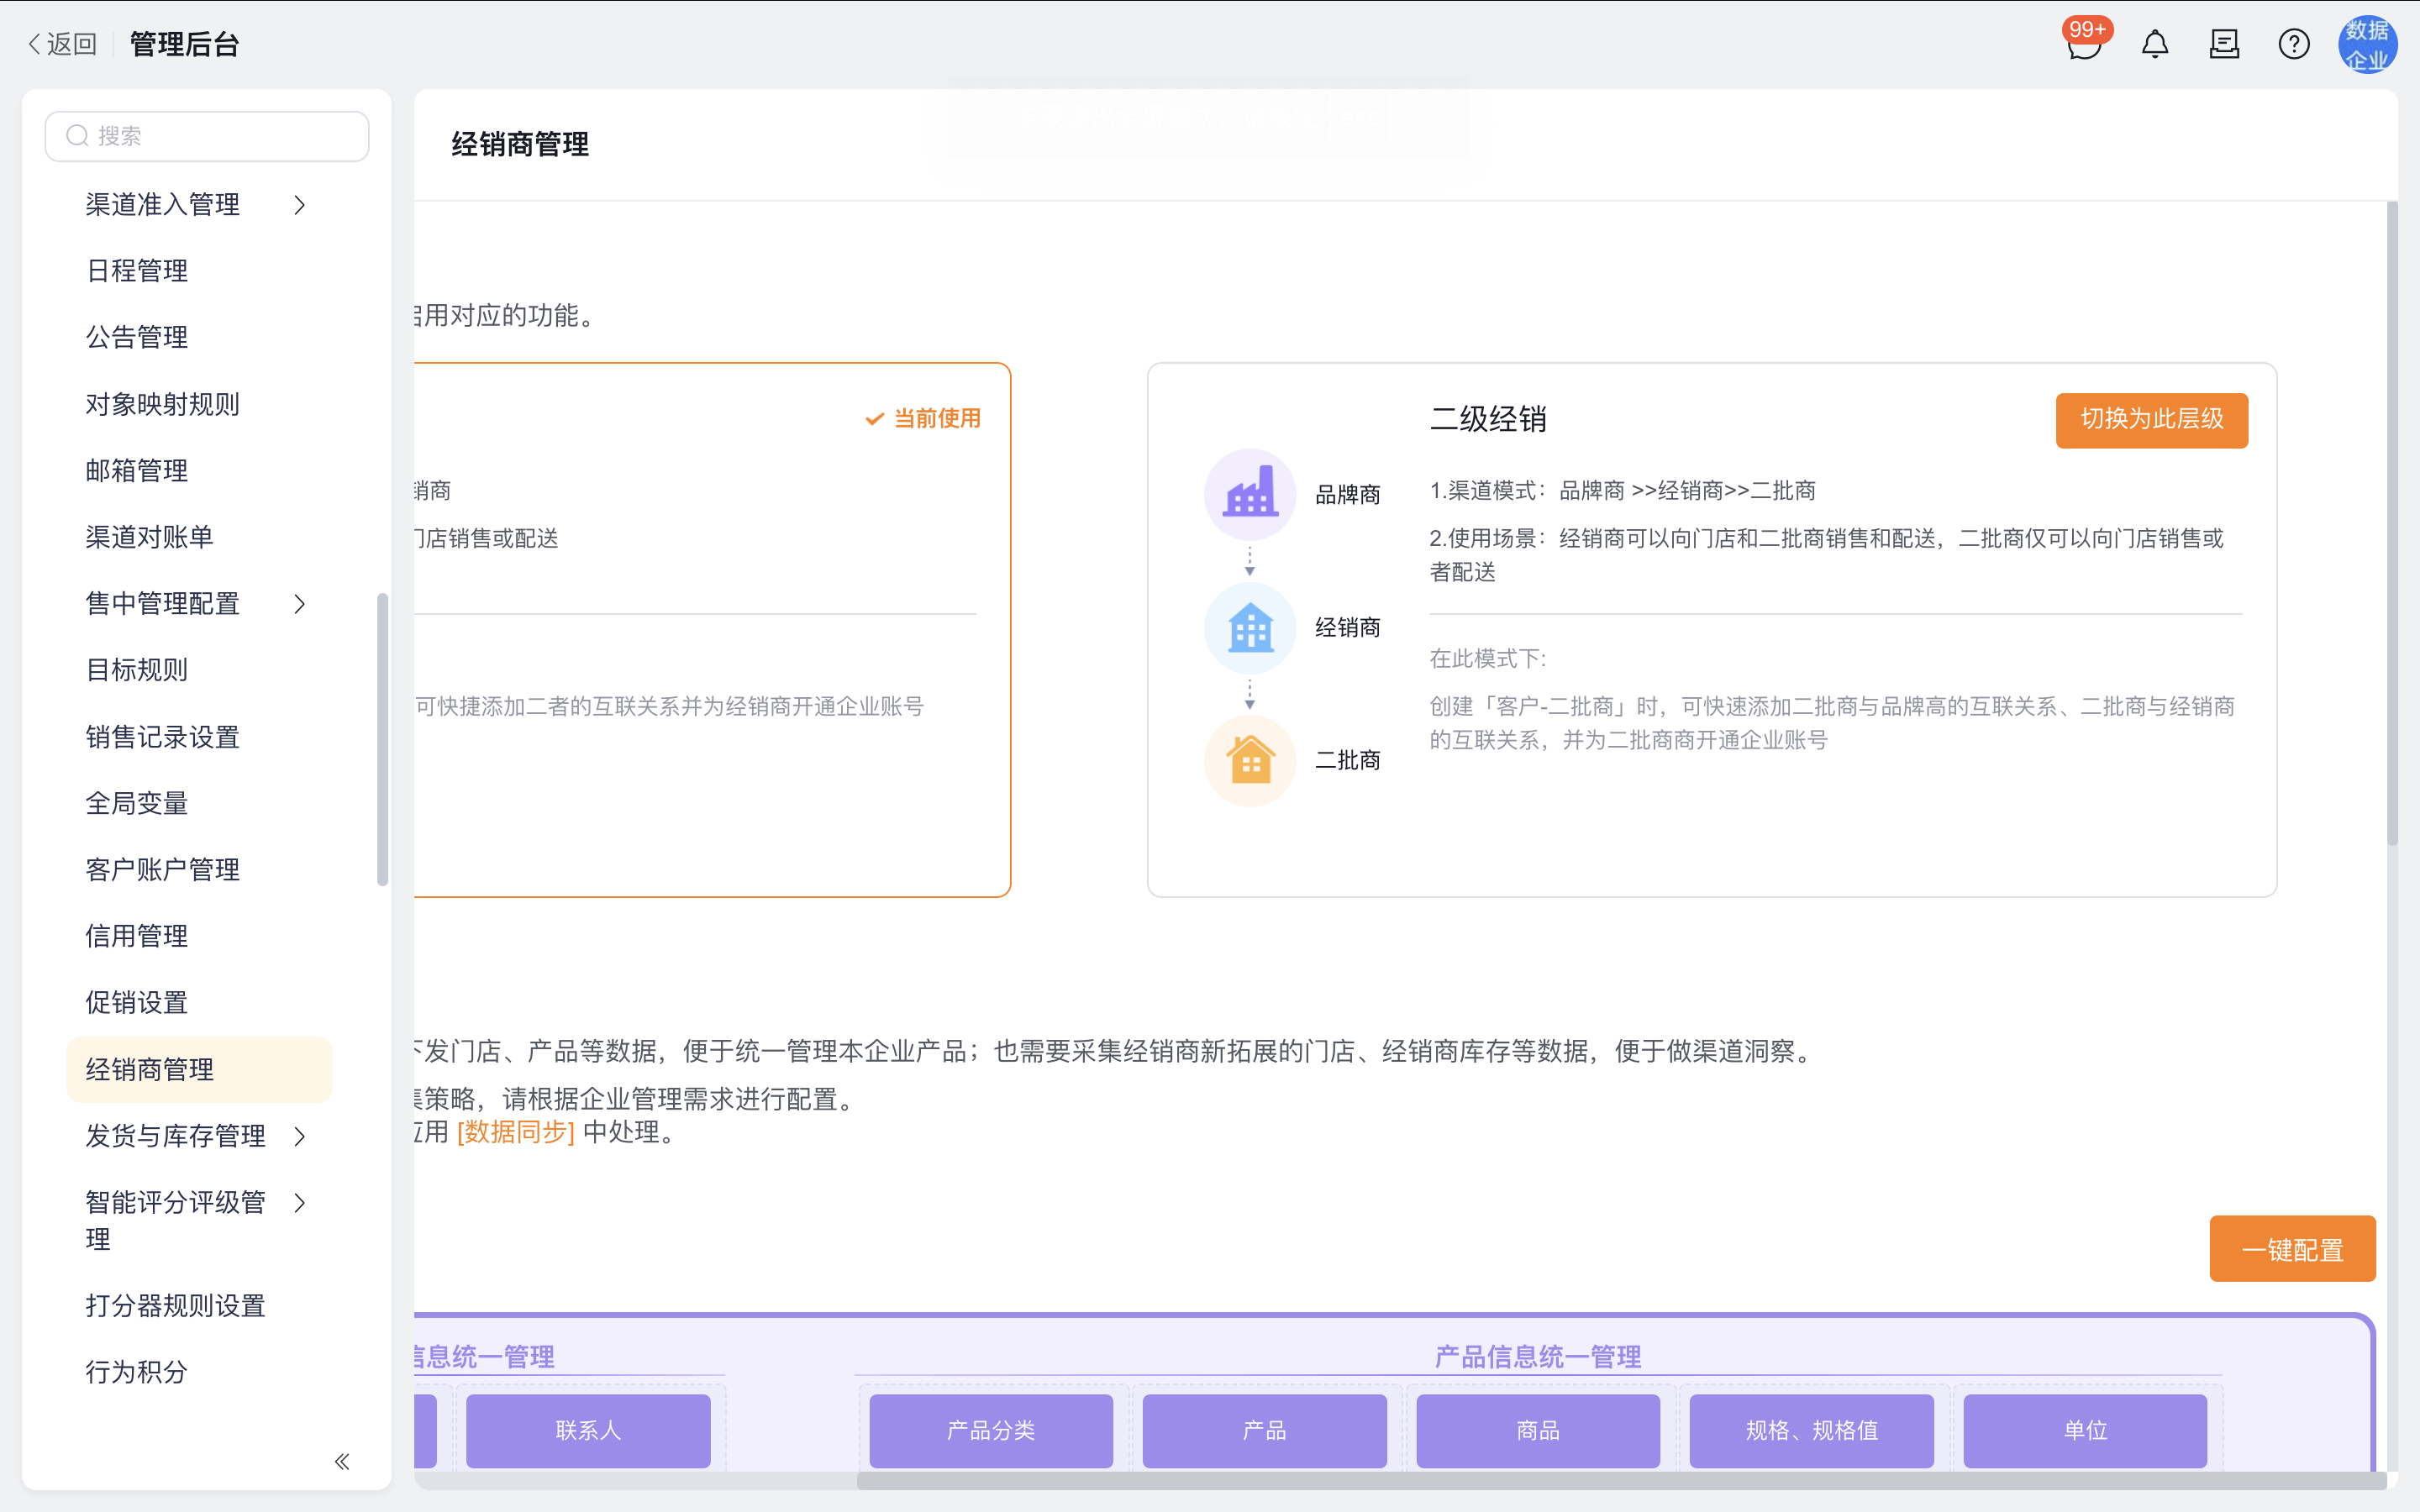Image resolution: width=2420 pixels, height=1512 pixels.
Task: Click the 品牌商 factory icon
Action: click(x=1250, y=494)
